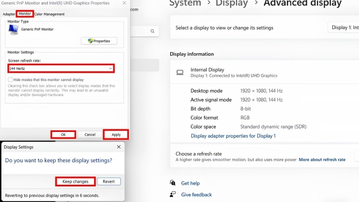Click the Get help icon
This screenshot has height=202, width=359.
click(173, 183)
